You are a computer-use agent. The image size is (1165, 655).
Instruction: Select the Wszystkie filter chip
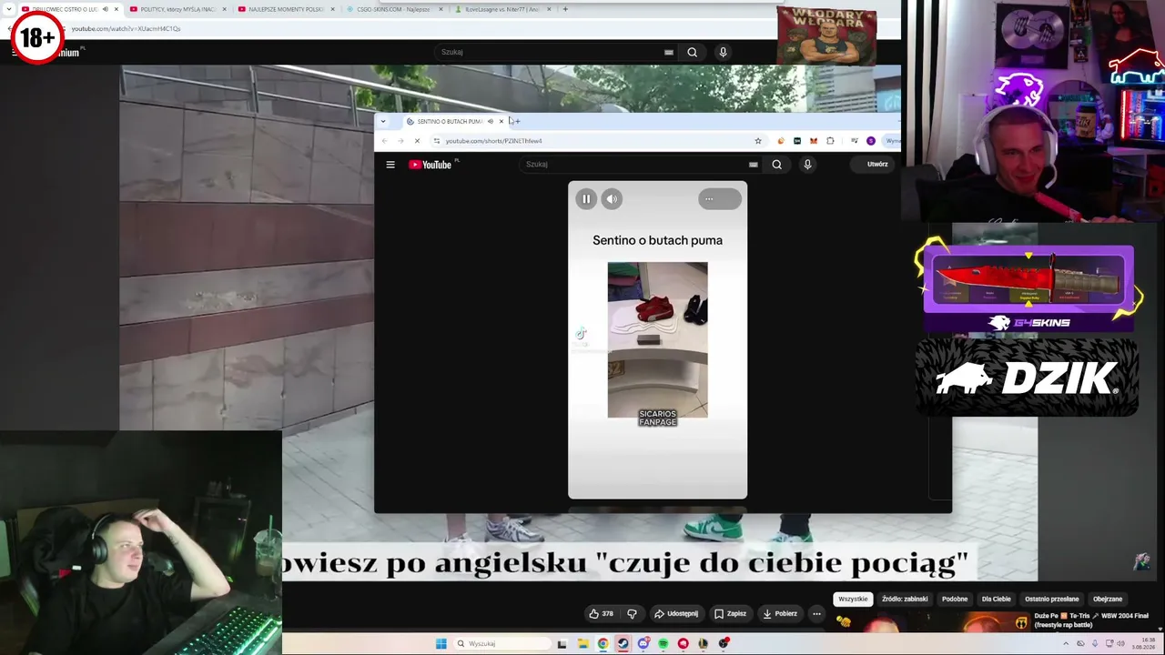(853, 600)
